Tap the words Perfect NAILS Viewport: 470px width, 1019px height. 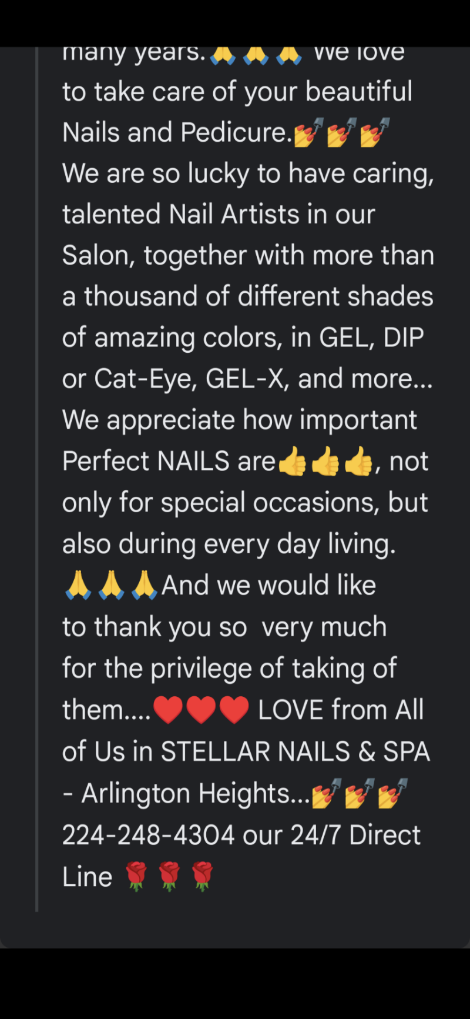(146, 462)
